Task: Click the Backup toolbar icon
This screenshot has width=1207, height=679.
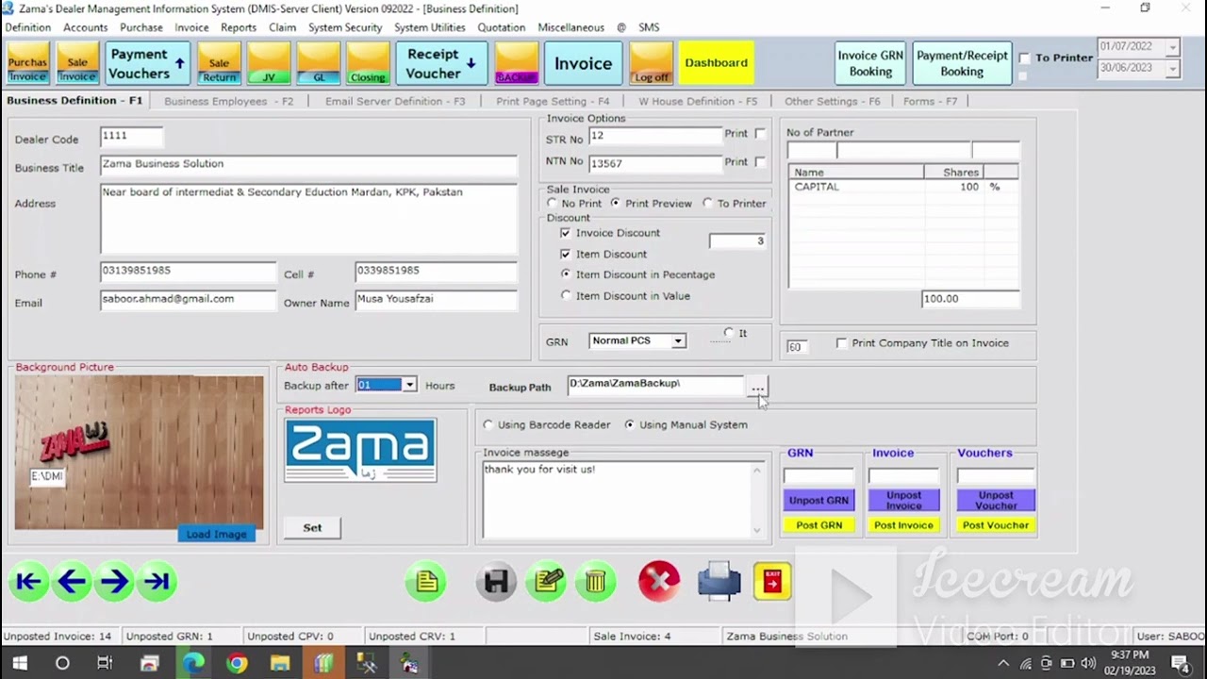Action: tap(516, 63)
